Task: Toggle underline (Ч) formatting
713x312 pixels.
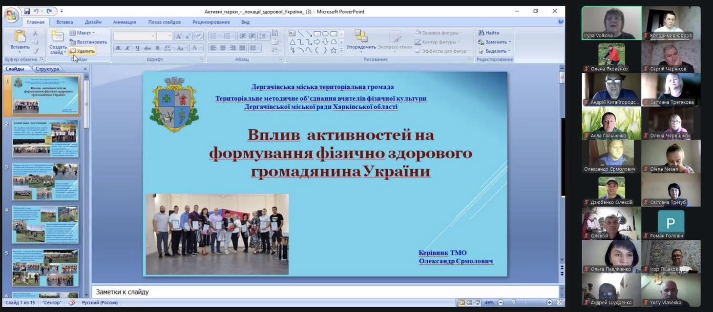Action: [137, 48]
